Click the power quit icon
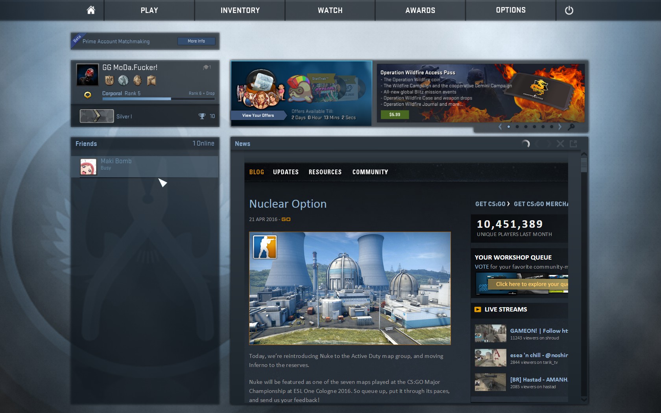 pyautogui.click(x=569, y=11)
